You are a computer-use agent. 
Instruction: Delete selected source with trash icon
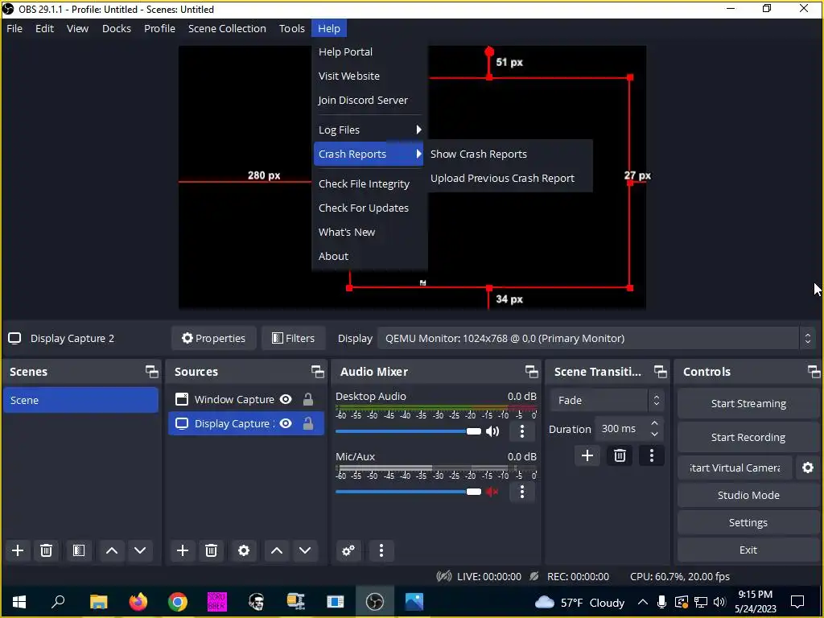[211, 550]
